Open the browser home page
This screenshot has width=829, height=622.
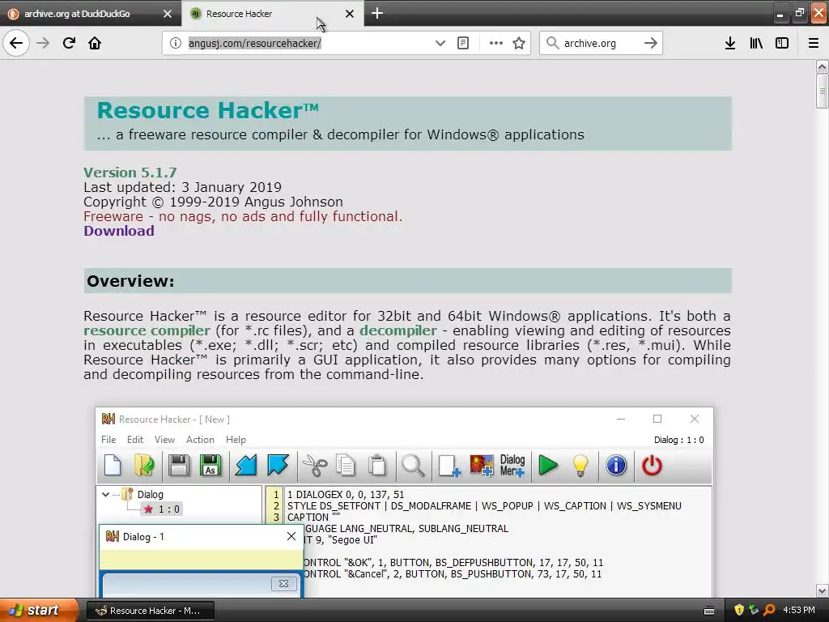coord(95,43)
